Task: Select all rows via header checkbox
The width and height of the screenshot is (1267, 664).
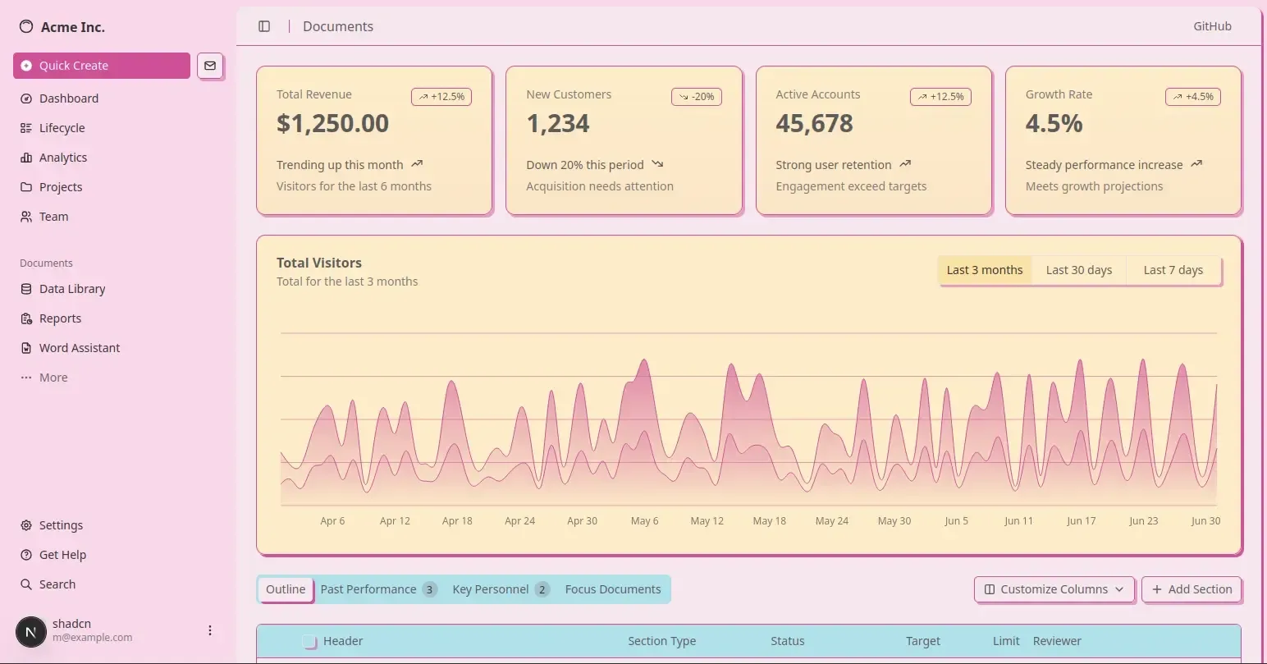Action: point(309,641)
